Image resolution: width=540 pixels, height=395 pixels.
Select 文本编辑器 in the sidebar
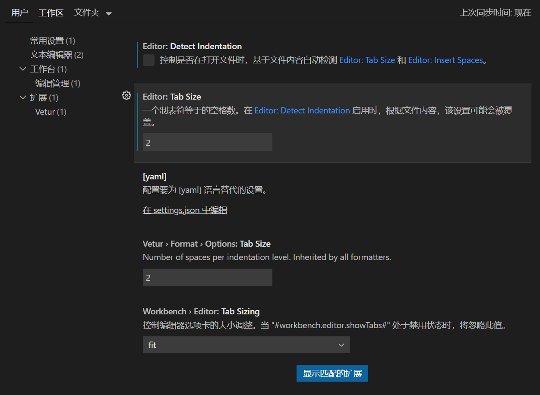click(57, 55)
